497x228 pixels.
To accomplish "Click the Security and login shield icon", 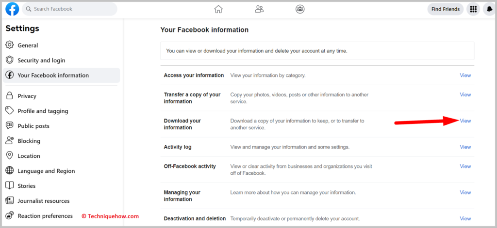I will click(x=10, y=60).
